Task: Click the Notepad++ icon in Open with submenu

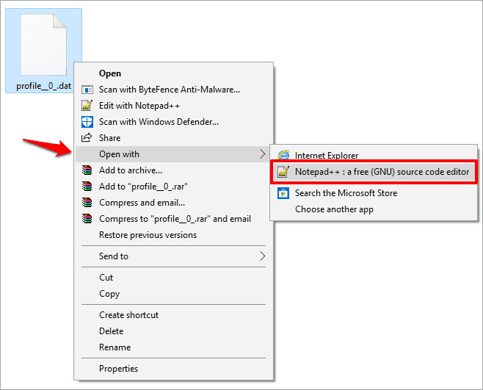Action: pyautogui.click(x=283, y=173)
